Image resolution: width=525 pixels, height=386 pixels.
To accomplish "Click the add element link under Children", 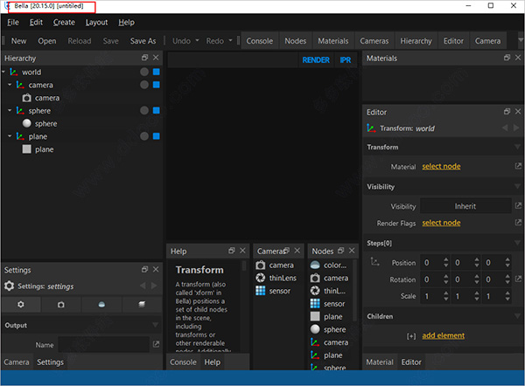I will point(443,335).
